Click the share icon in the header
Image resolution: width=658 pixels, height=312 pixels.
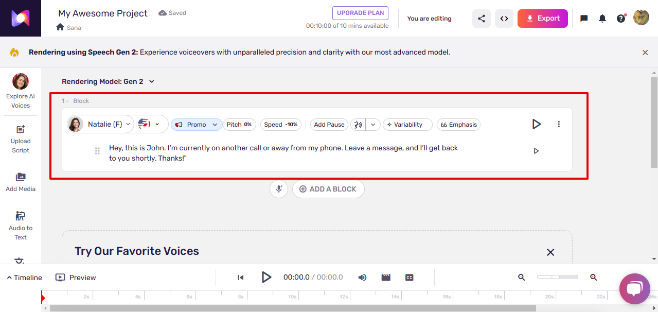pyautogui.click(x=481, y=18)
